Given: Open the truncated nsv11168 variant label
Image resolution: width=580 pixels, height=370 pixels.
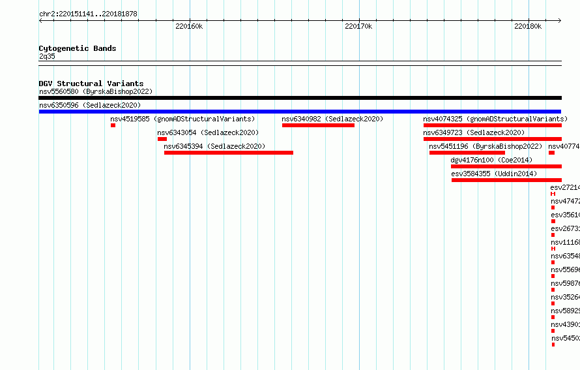Looking at the screenshot, I should tap(565, 242).
